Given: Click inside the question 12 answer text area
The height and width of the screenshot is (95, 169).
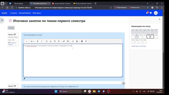Looking at the screenshot, I should click(x=73, y=60).
